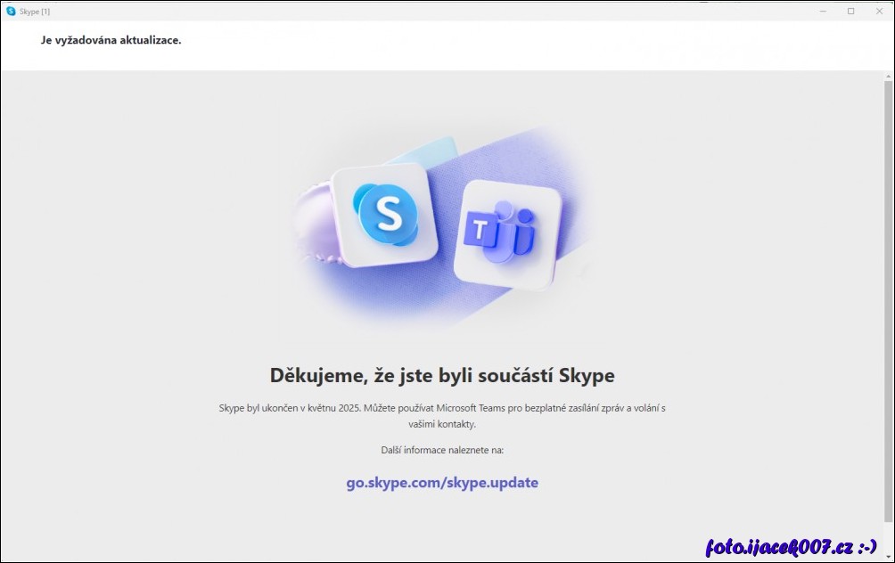Click the text "Další informace naleznete na:"
This screenshot has height=563, width=895.
(443, 451)
